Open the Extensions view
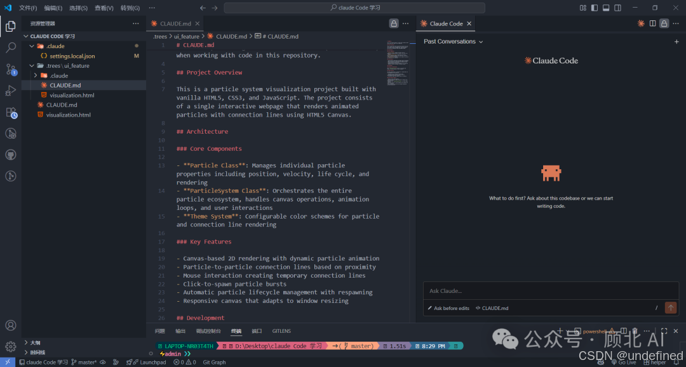The height and width of the screenshot is (367, 686). point(11,112)
